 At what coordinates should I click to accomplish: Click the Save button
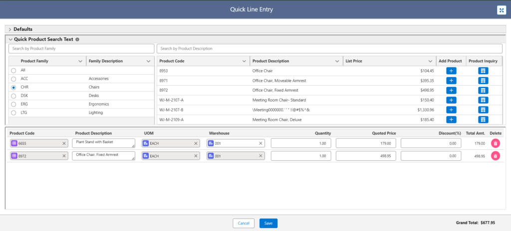(x=268, y=223)
